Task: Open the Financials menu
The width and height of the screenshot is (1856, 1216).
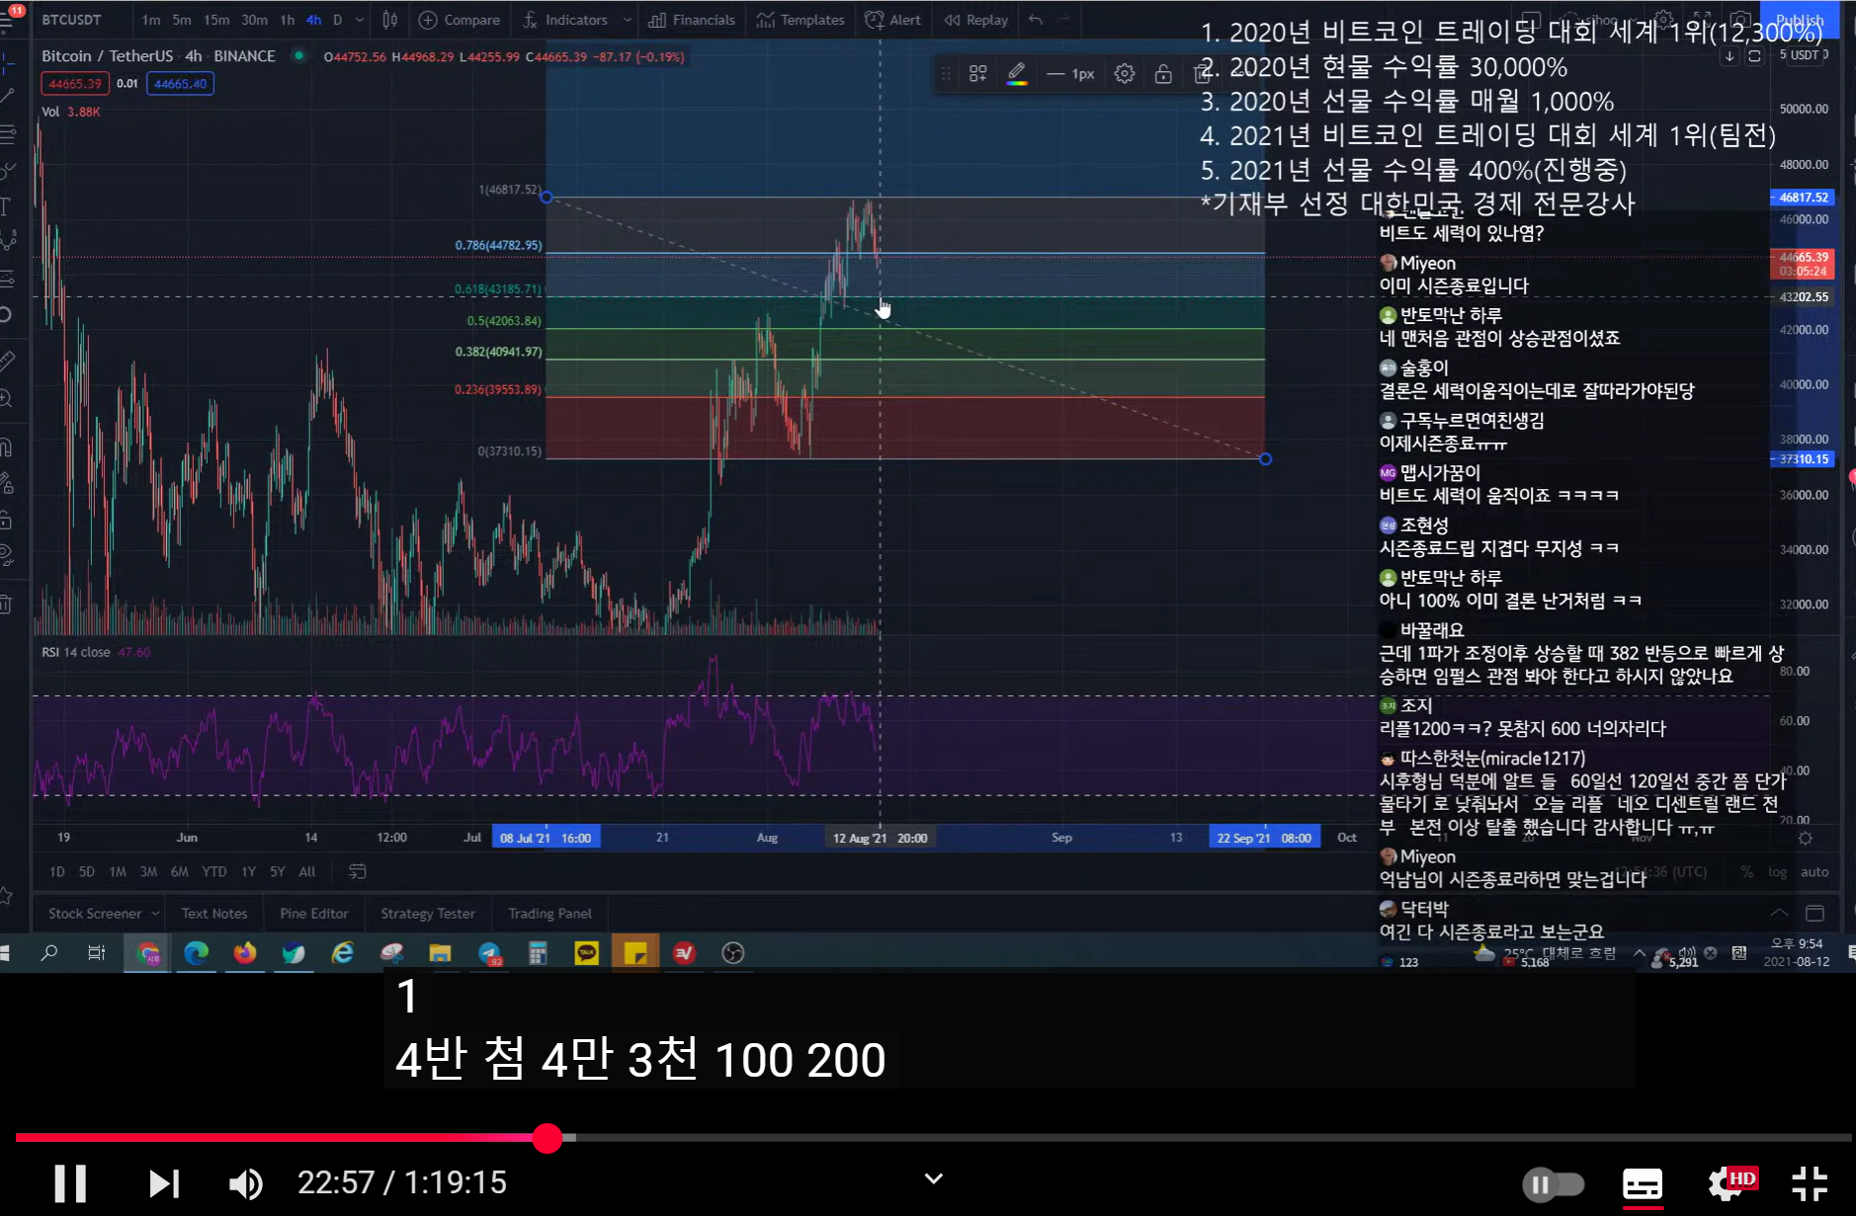Action: click(692, 20)
